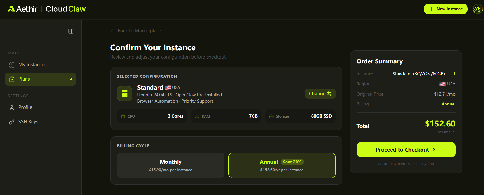Select the Annual billing cycle option
The image size is (484, 195).
[x=282, y=165]
